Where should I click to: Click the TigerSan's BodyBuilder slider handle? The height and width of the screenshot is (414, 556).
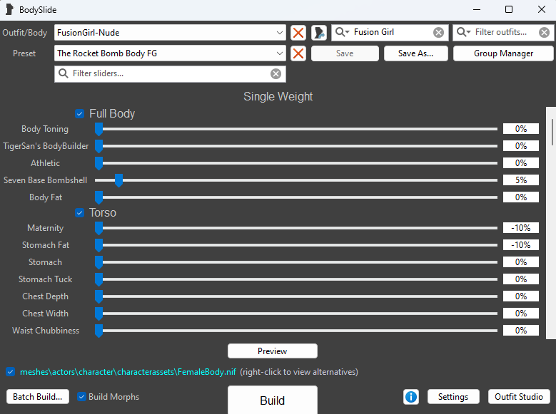coord(99,146)
